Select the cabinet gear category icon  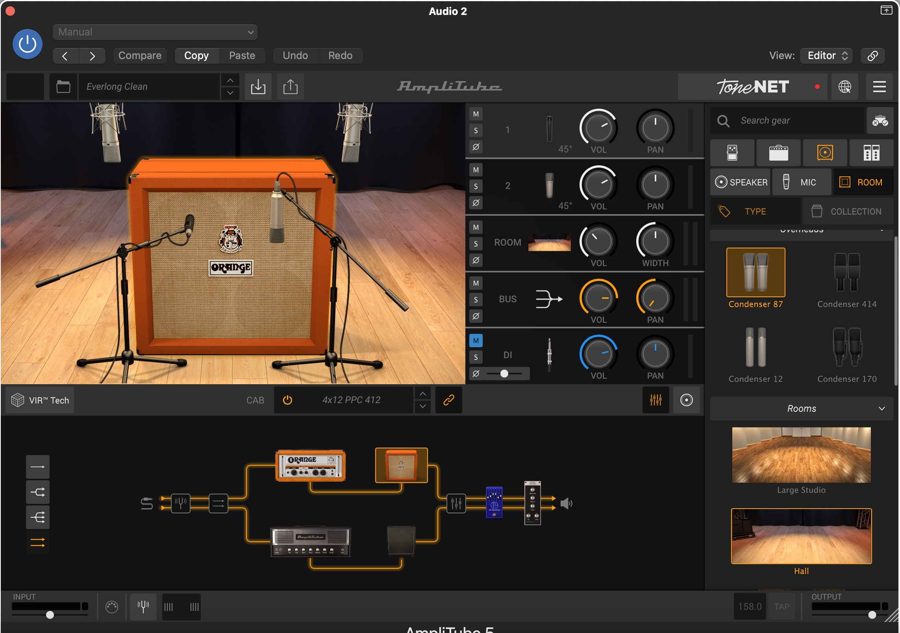point(825,153)
